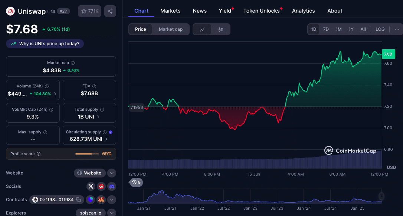Click the Market cap info icon

73,63
